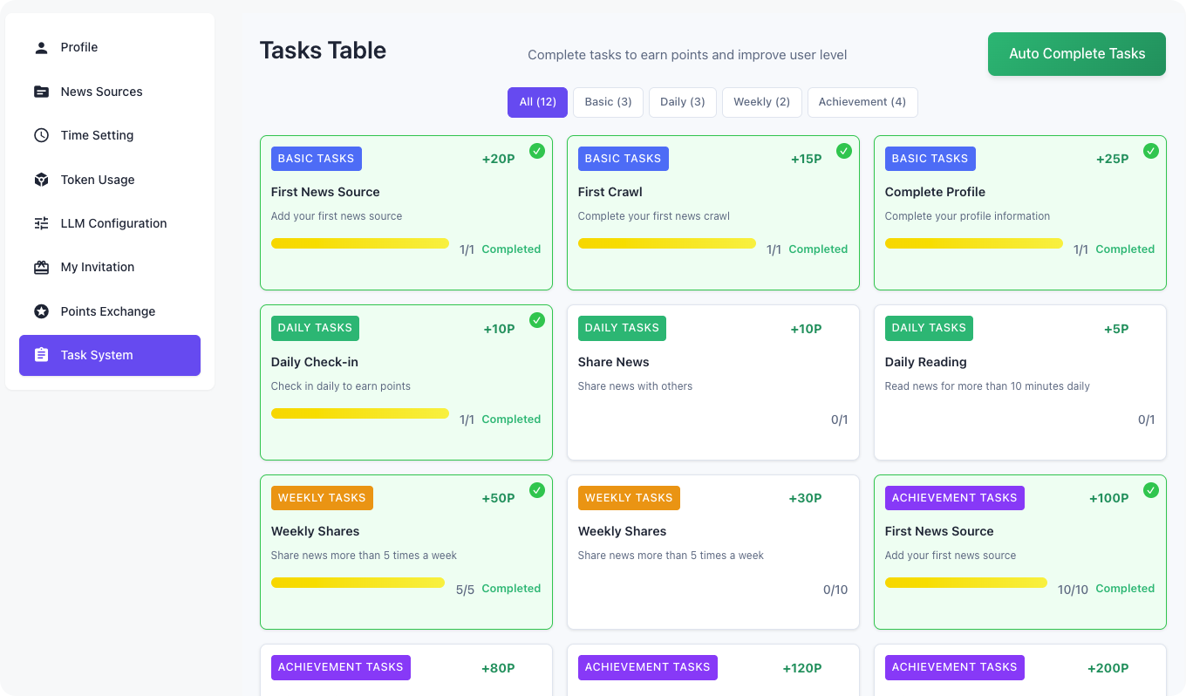Click ACHIEVEMENT TASKS badge on the +80P card
This screenshot has height=696, width=1186.
pyautogui.click(x=341, y=667)
